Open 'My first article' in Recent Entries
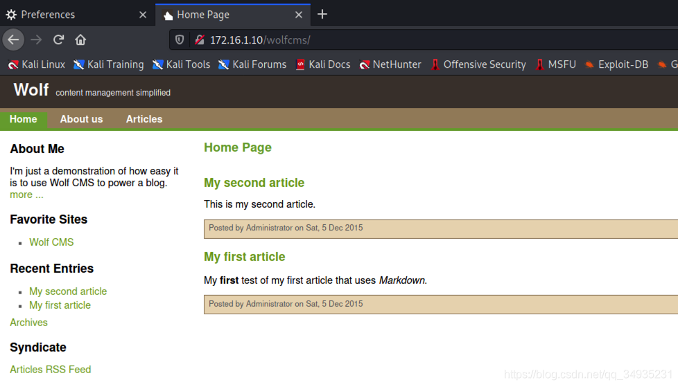 pos(60,305)
